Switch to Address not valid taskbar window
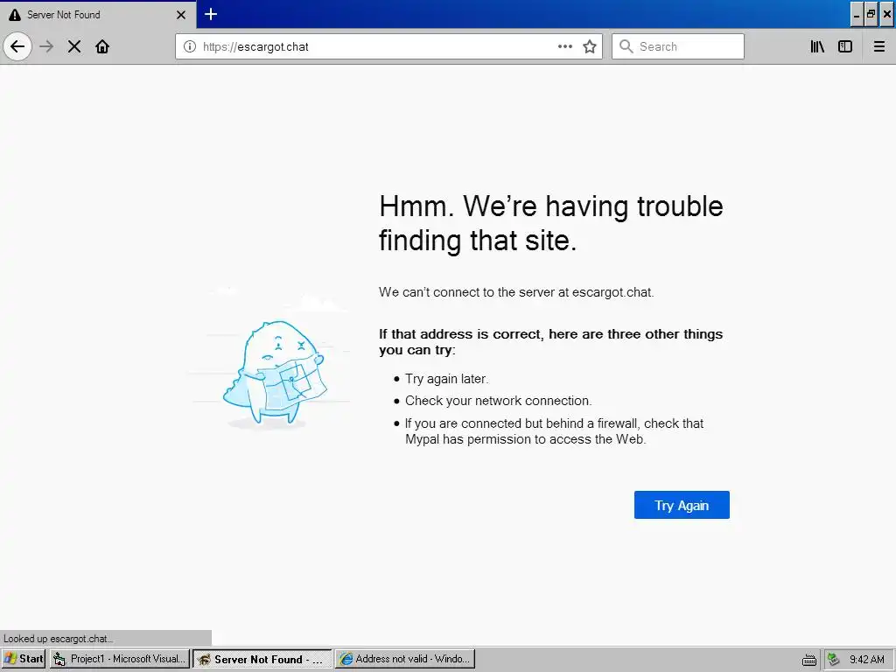The width and height of the screenshot is (896, 672). pos(405,659)
